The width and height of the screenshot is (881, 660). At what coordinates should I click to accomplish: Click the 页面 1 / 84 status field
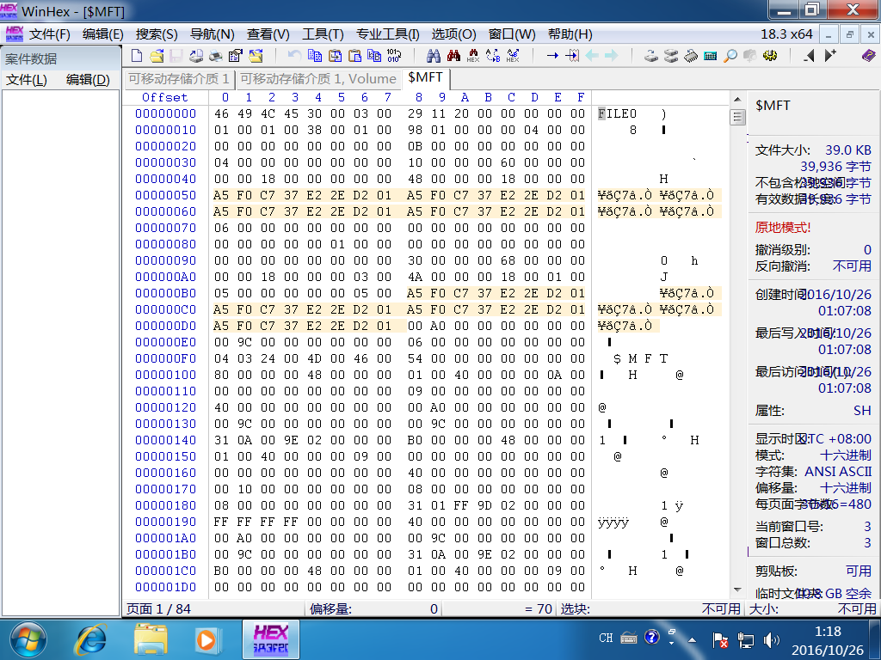213,609
